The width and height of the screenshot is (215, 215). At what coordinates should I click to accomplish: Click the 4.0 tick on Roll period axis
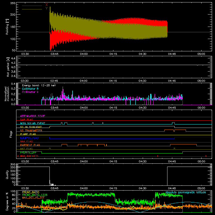tap(13, 67)
